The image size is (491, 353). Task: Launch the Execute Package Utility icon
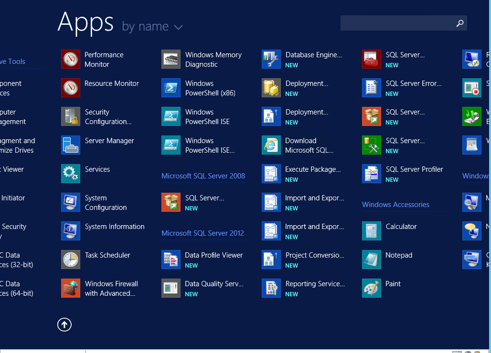tap(271, 174)
